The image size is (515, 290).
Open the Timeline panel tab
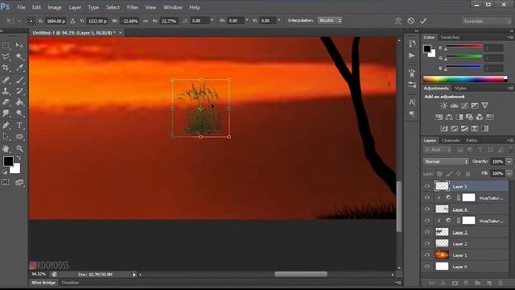(x=70, y=283)
